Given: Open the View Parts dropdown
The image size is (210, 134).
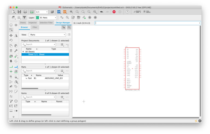Looking at the screenshot, I should 47,35.
